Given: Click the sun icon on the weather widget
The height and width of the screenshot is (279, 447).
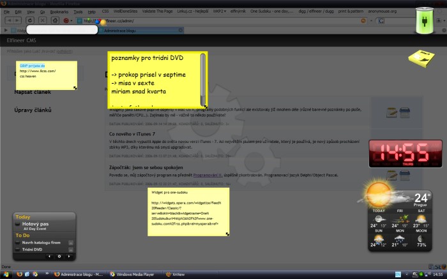Looking at the screenshot, I should click(379, 194).
